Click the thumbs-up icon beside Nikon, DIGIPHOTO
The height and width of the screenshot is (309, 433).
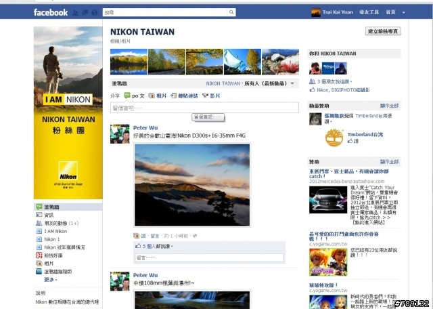coord(313,90)
